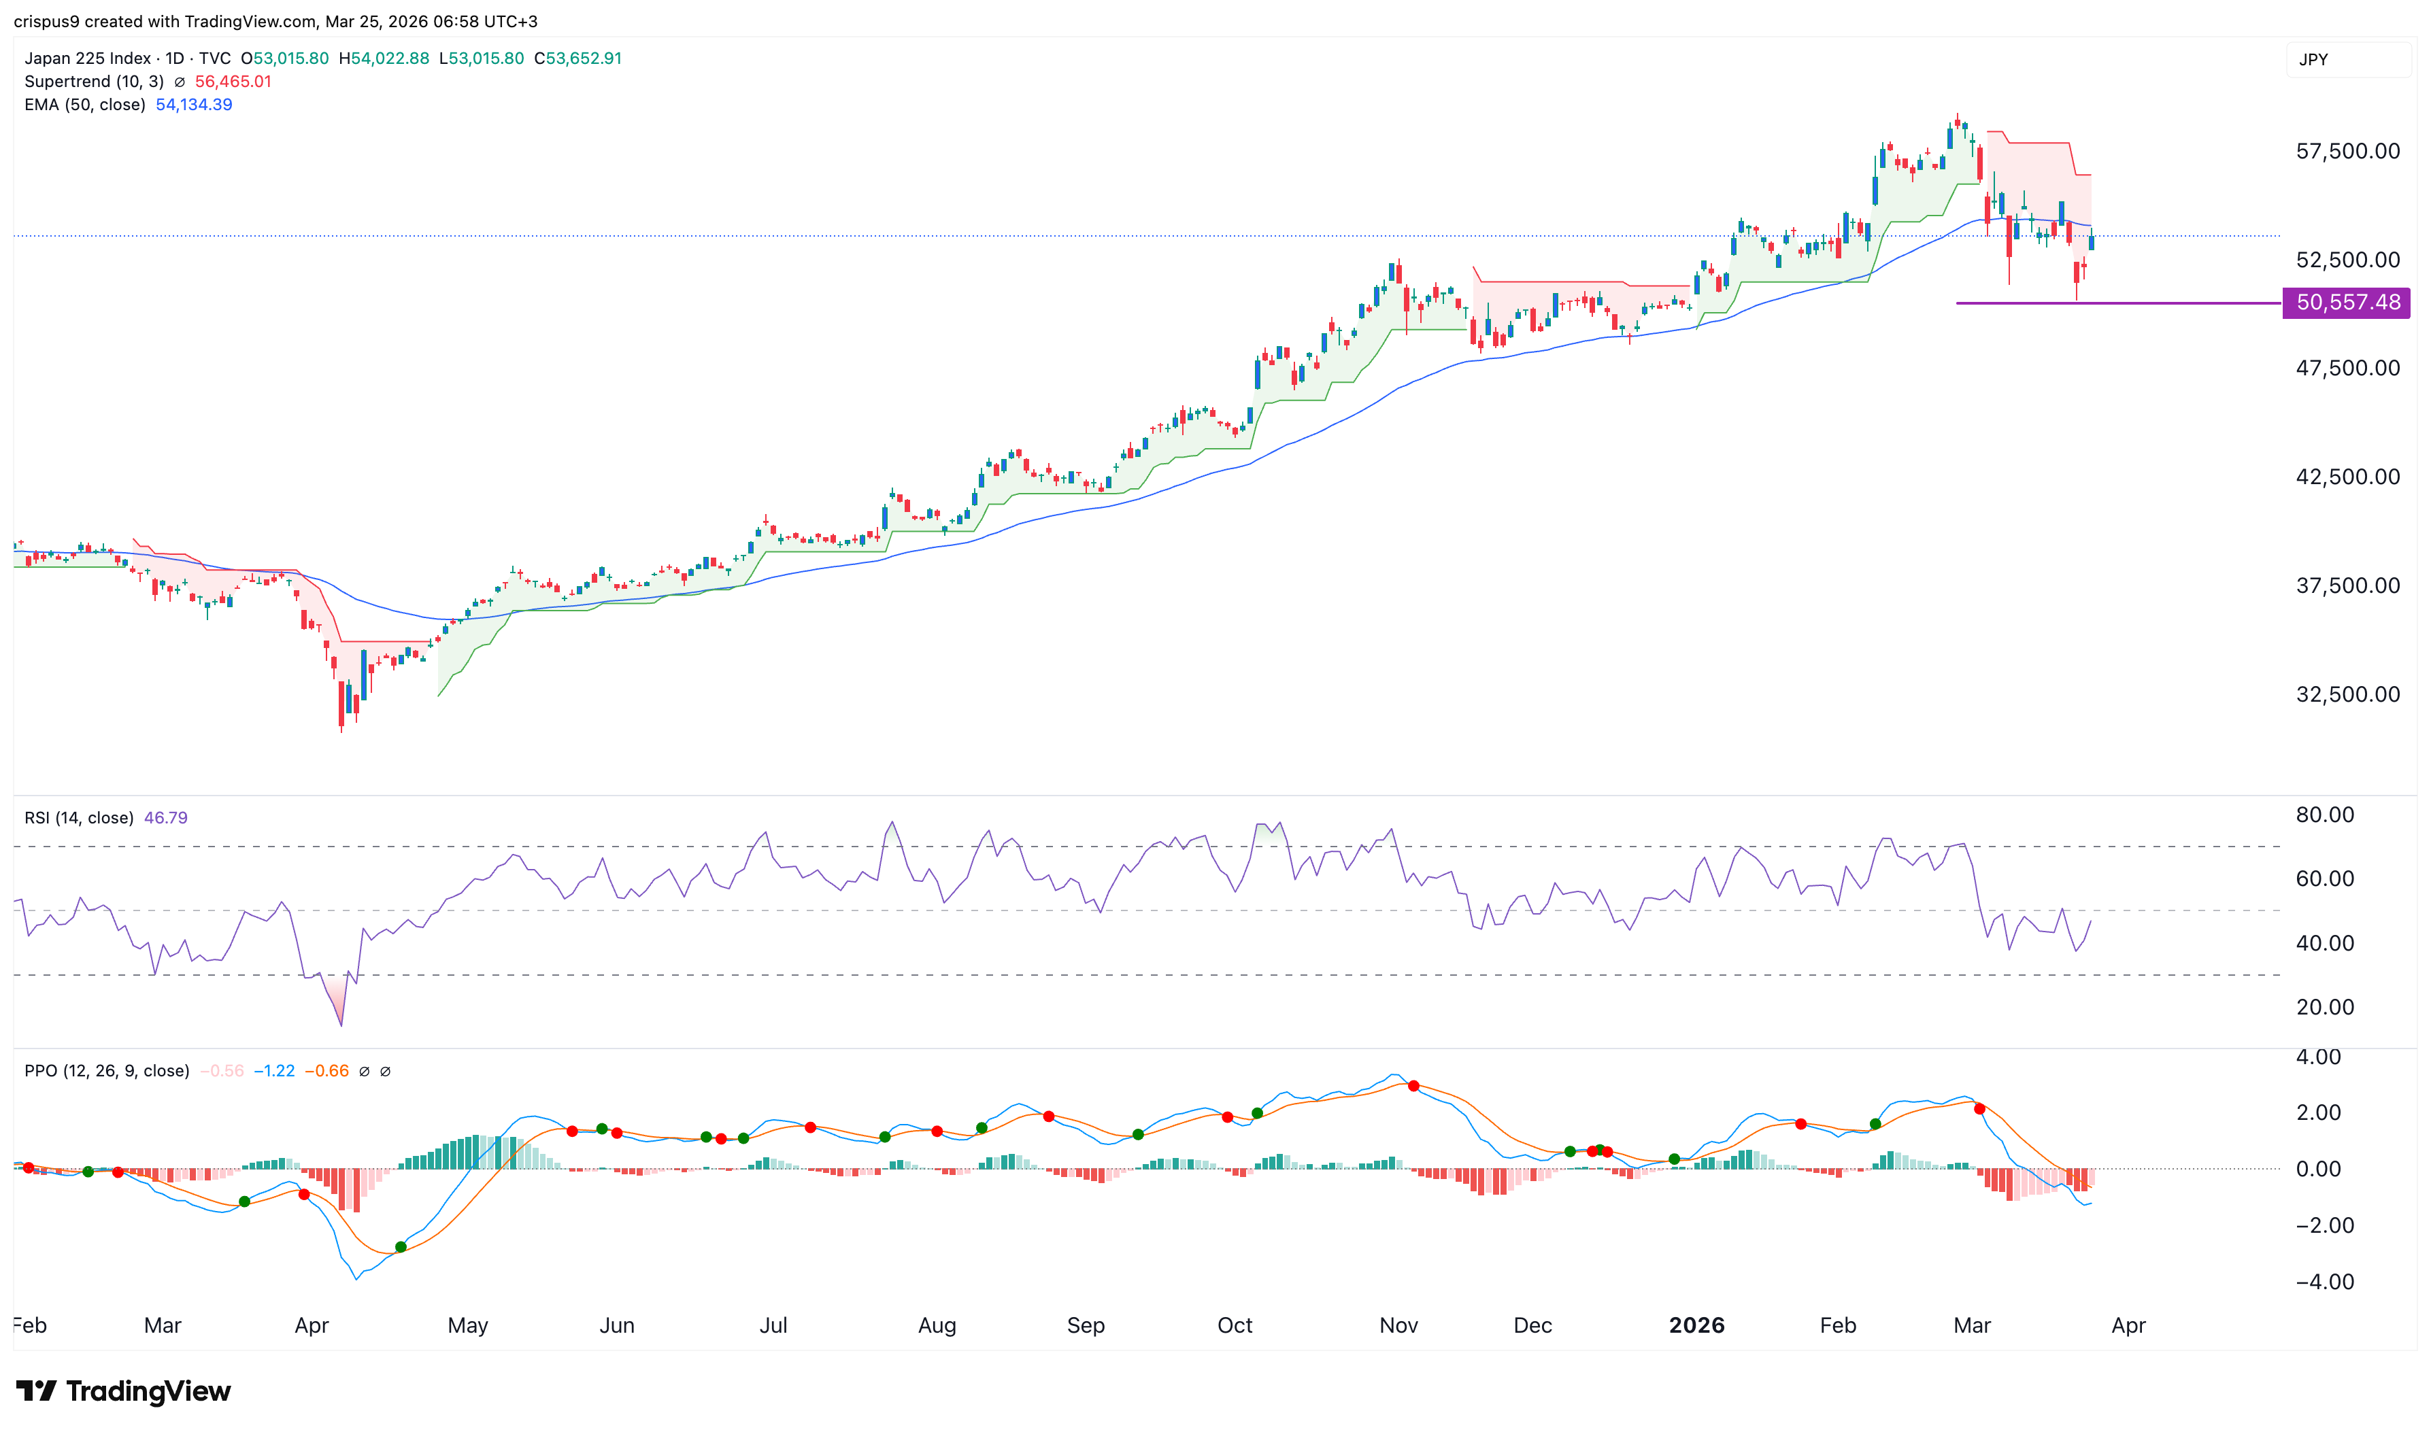Click the Nov label on the time axis
Viewport: 2431px width, 1432px height.
point(1398,1325)
